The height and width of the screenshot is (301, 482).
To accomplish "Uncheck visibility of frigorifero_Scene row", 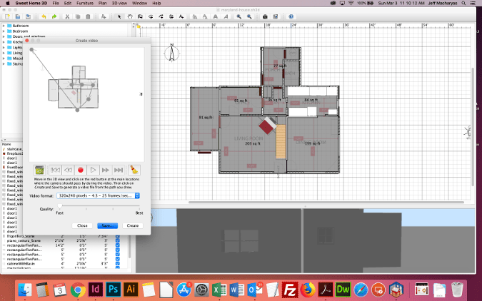I will [117, 235].
